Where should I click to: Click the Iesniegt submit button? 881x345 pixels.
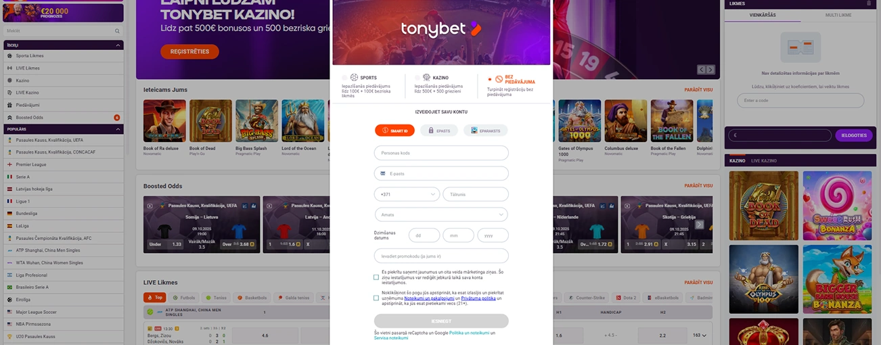pos(441,321)
